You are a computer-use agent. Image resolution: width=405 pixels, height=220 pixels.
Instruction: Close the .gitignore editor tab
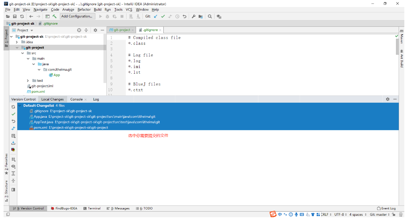[x=160, y=30]
